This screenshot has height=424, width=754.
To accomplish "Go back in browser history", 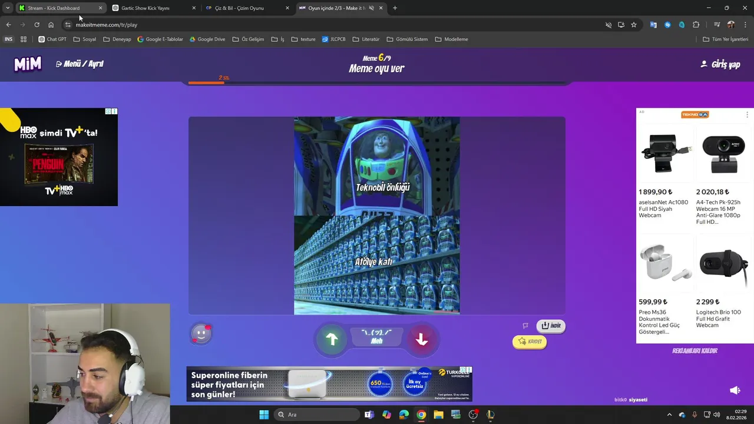I will click(8, 25).
